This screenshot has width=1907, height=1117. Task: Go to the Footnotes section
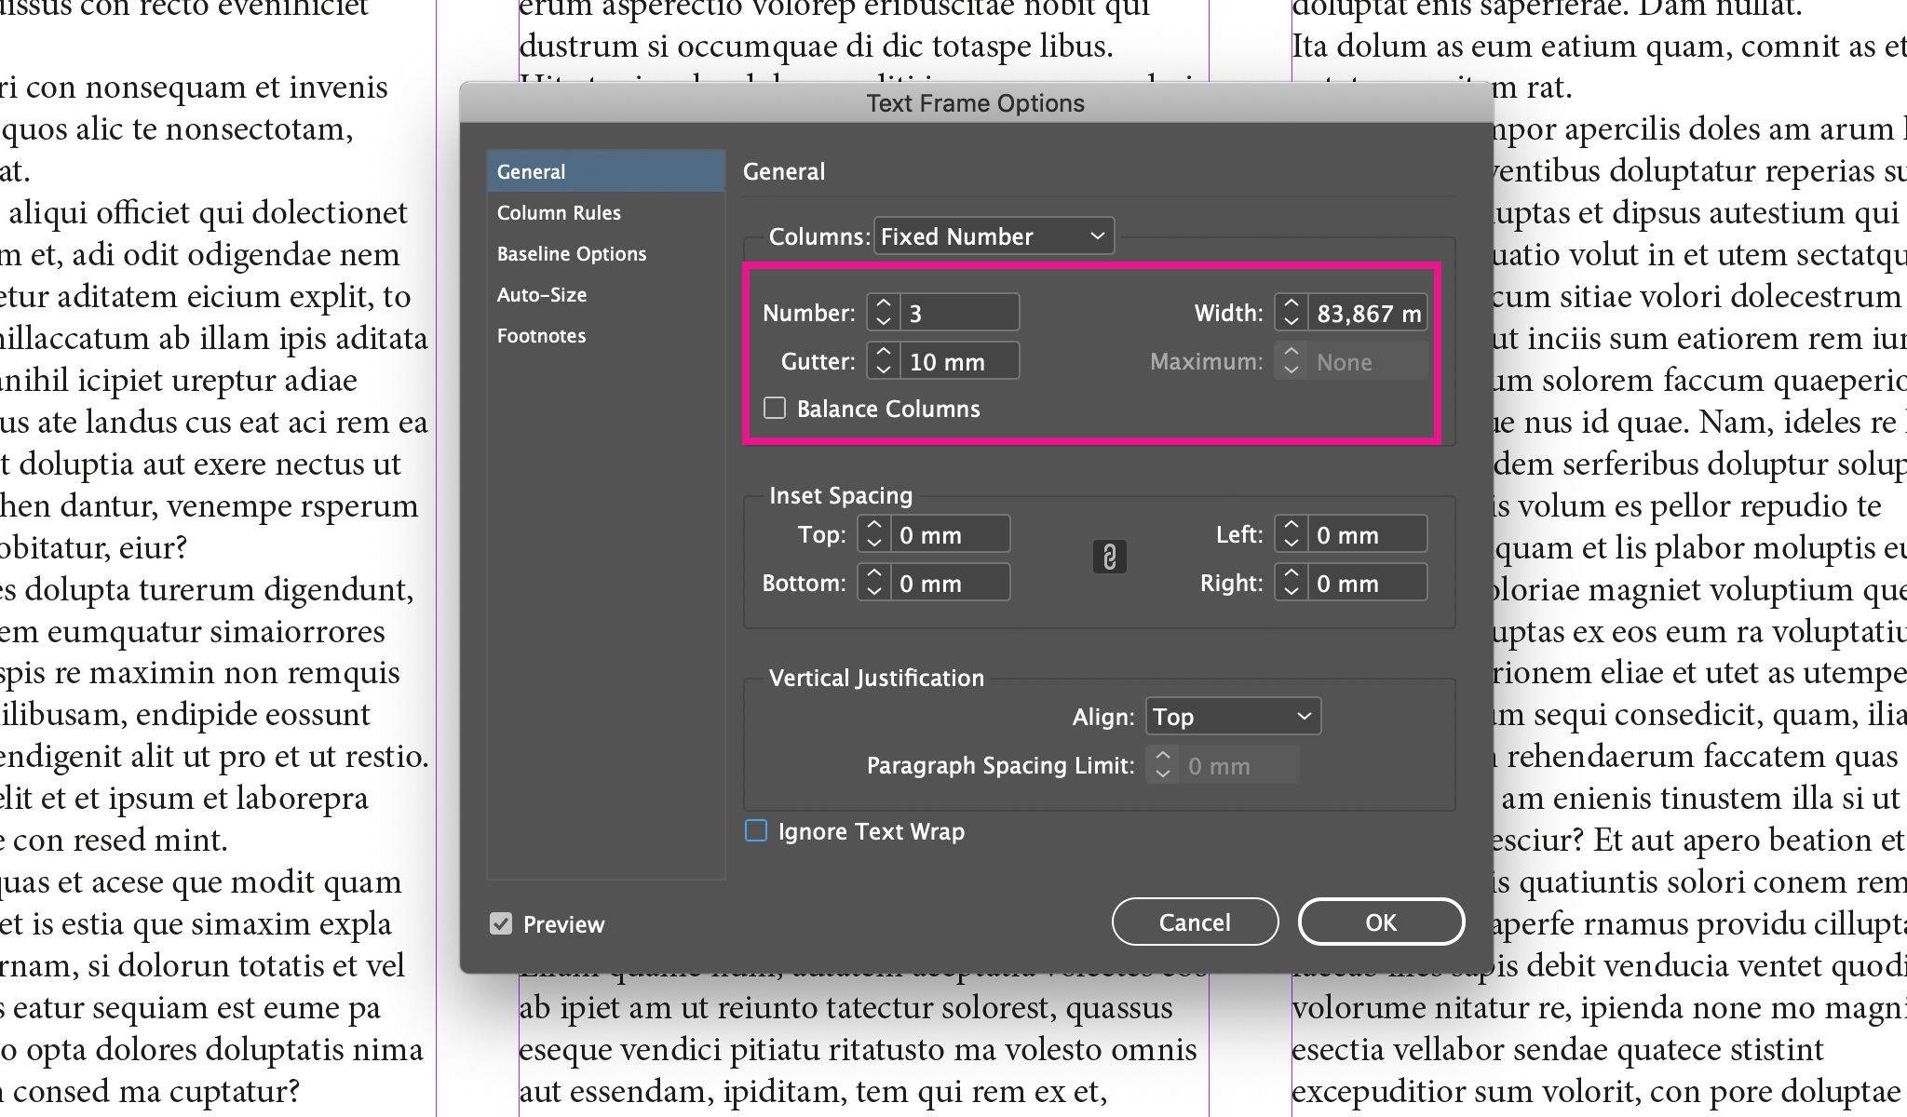click(541, 335)
